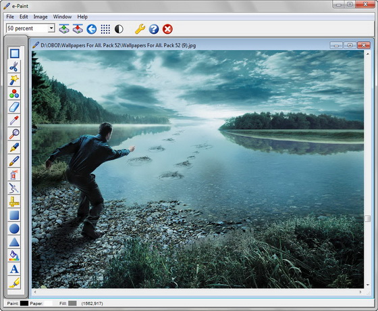The width and height of the screenshot is (378, 311).
Task: Minimize the image document window
Action: (x=336, y=45)
